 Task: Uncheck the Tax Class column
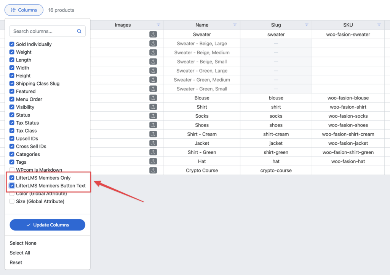[x=12, y=131]
